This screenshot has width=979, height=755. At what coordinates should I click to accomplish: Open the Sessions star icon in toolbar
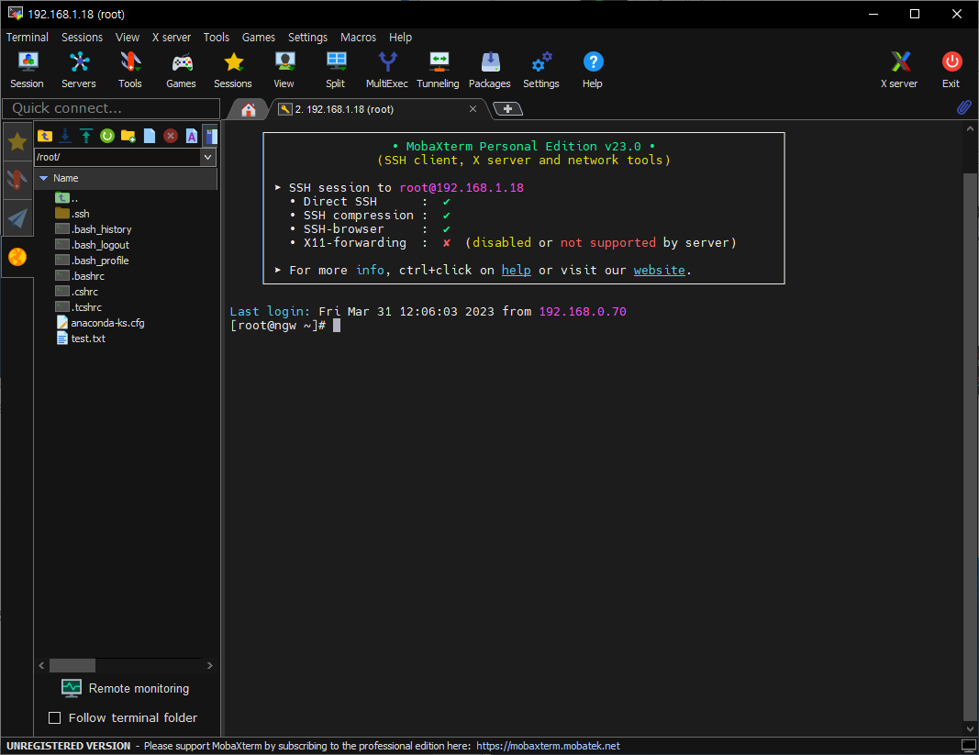point(233,70)
